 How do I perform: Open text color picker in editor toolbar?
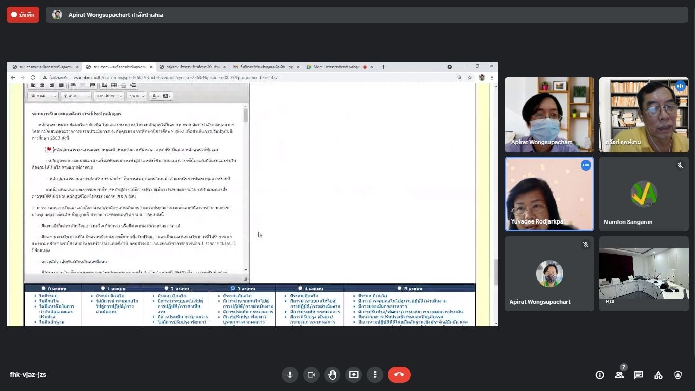click(155, 96)
